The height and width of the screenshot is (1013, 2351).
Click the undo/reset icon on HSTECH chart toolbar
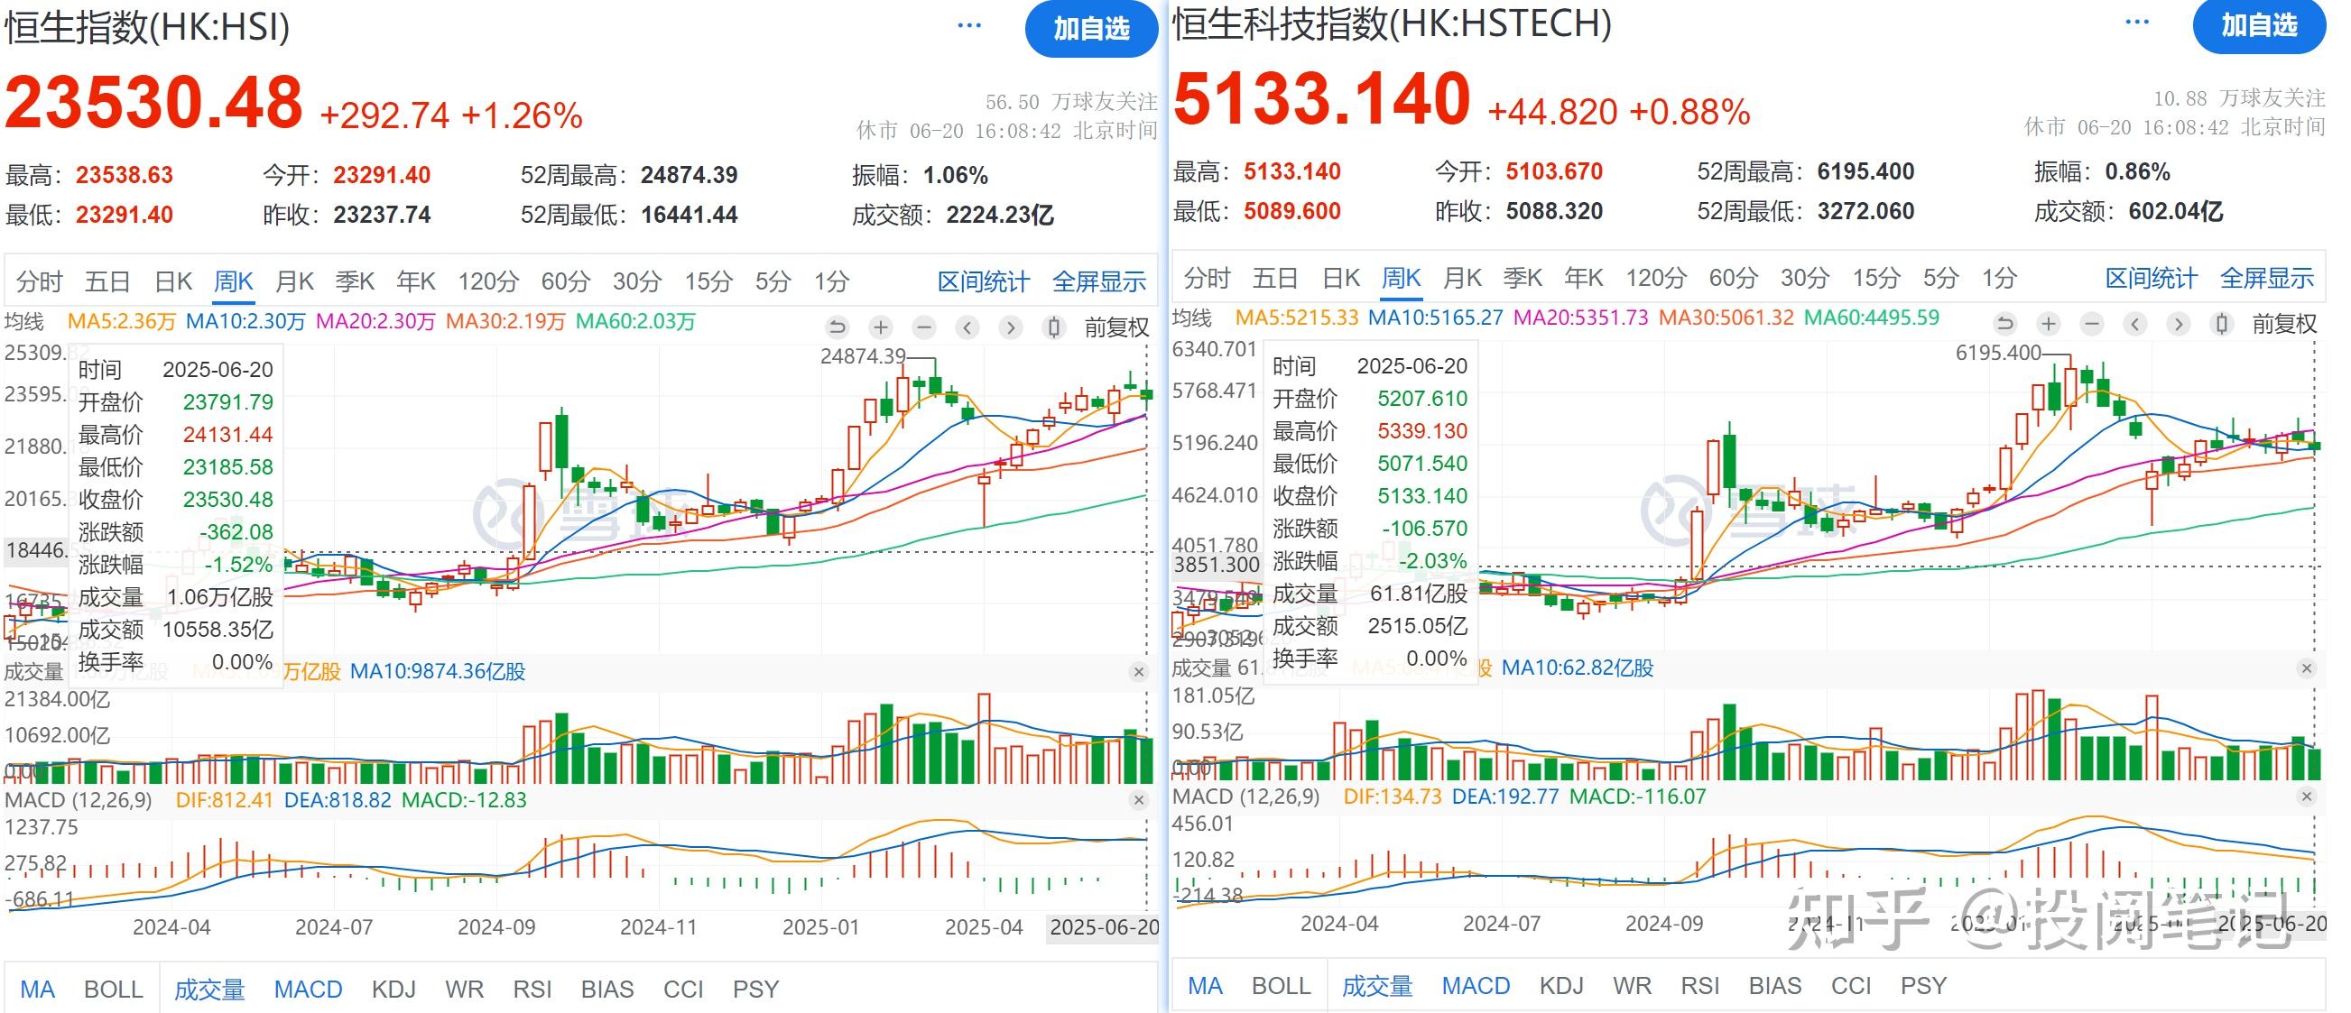(2005, 323)
